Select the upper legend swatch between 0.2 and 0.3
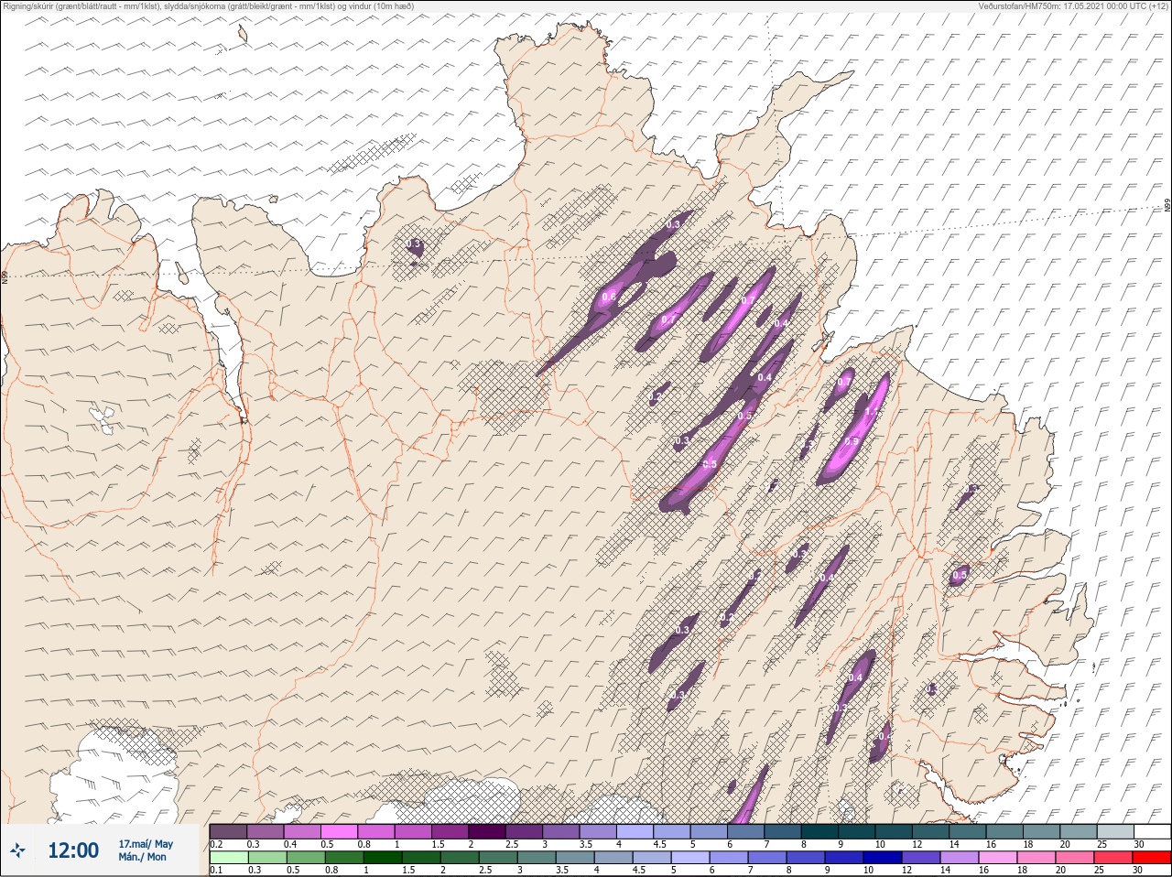Image resolution: width=1172 pixels, height=877 pixels. pos(228,831)
